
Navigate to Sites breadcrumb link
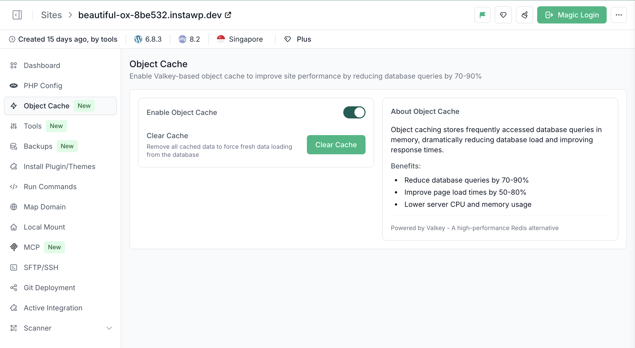pyautogui.click(x=51, y=15)
